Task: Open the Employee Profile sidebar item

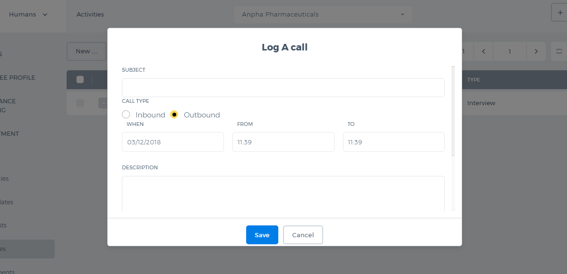Action: tap(18, 78)
